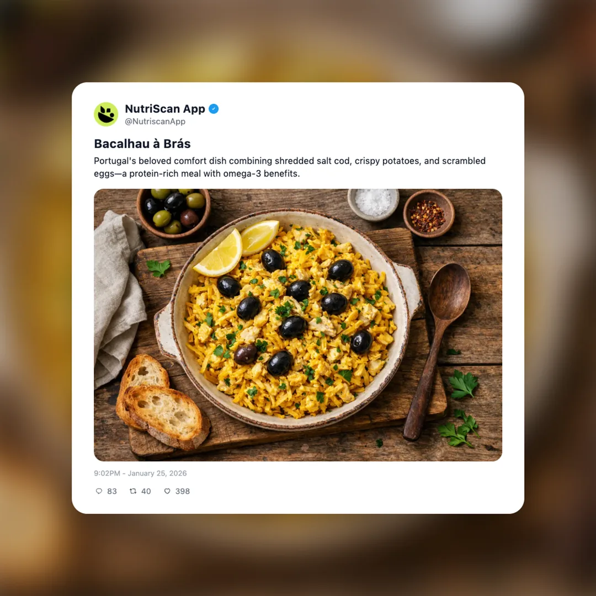The height and width of the screenshot is (596, 596).
Task: Click the bowl of mixed olives
Action: click(173, 213)
